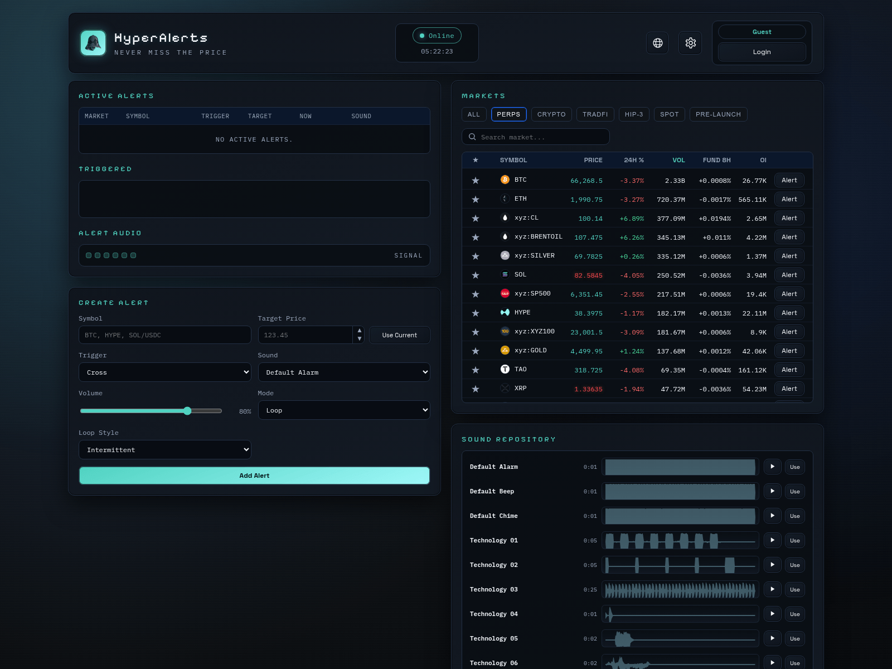Image resolution: width=892 pixels, height=669 pixels.
Task: Use the Technology 05 sound
Action: pyautogui.click(x=795, y=638)
